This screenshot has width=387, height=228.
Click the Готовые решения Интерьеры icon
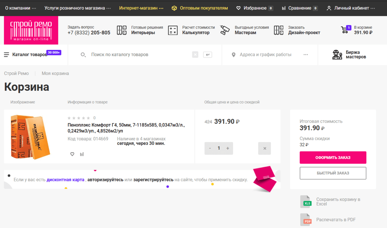click(x=122, y=30)
